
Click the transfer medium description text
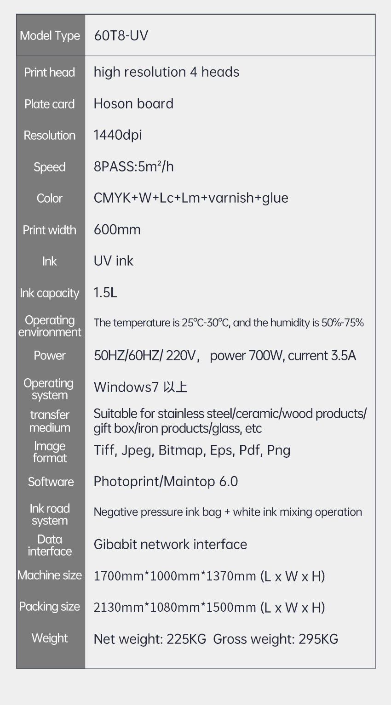(230, 421)
